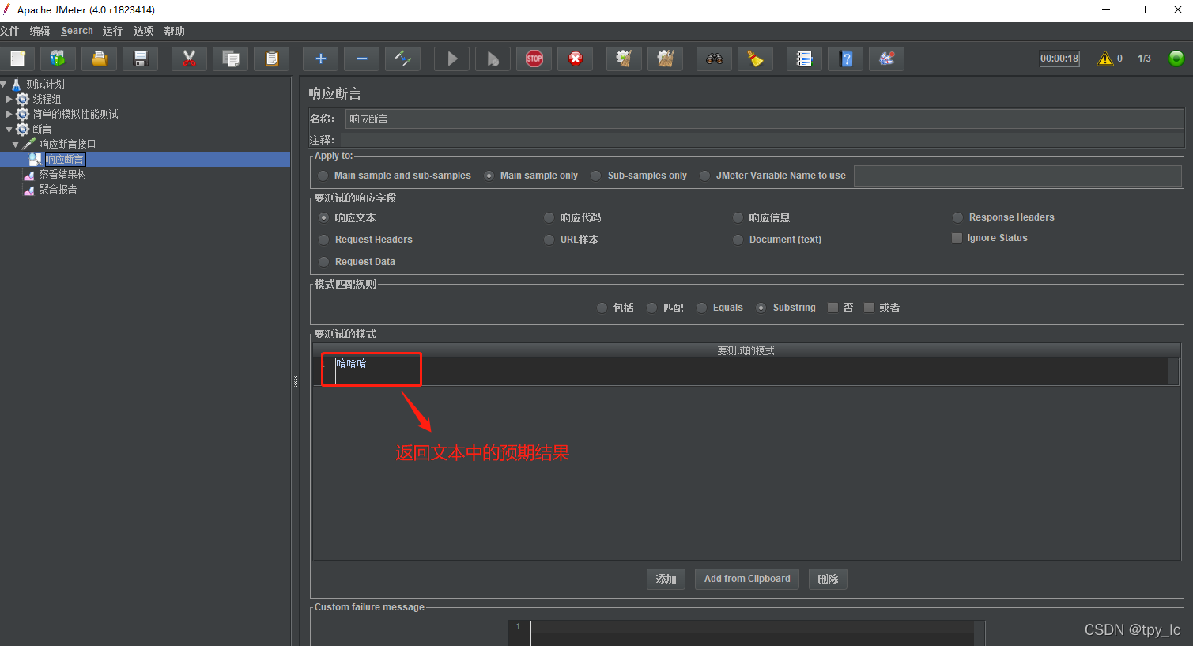Paste element using clipboard icon
Viewport: 1193px width, 646px height.
pyautogui.click(x=271, y=59)
